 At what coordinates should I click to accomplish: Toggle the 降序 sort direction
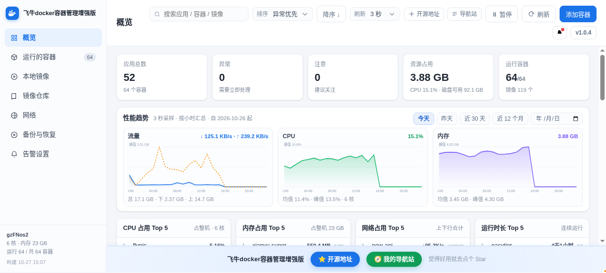[x=331, y=14]
